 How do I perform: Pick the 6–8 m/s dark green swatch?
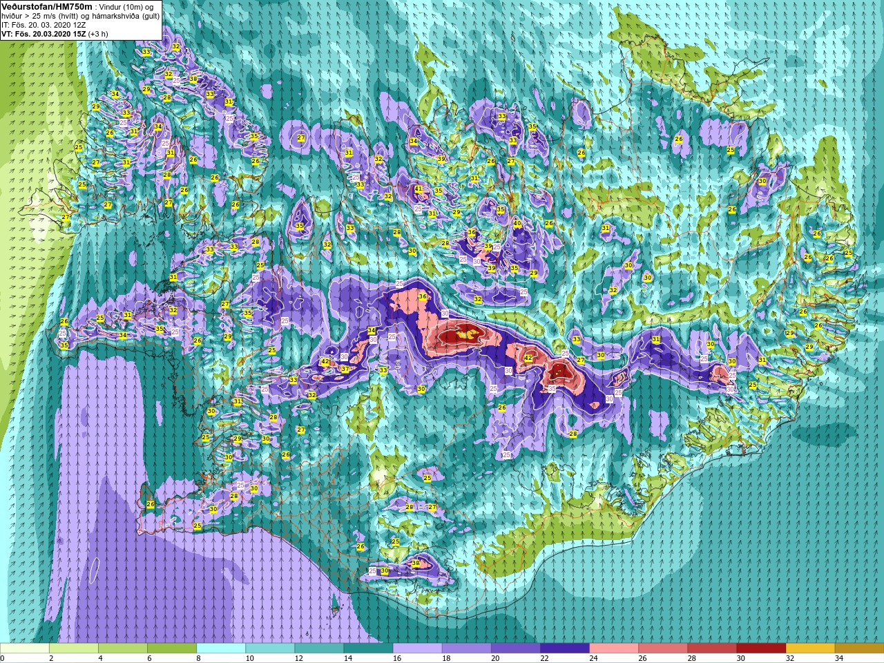point(172,648)
